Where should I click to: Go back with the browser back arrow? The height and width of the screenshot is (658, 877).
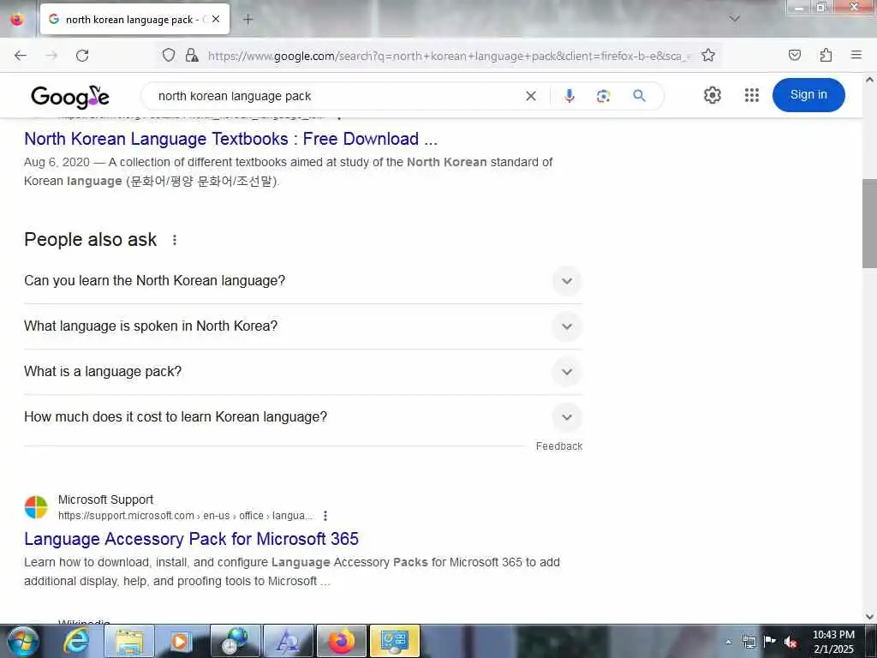coord(21,56)
